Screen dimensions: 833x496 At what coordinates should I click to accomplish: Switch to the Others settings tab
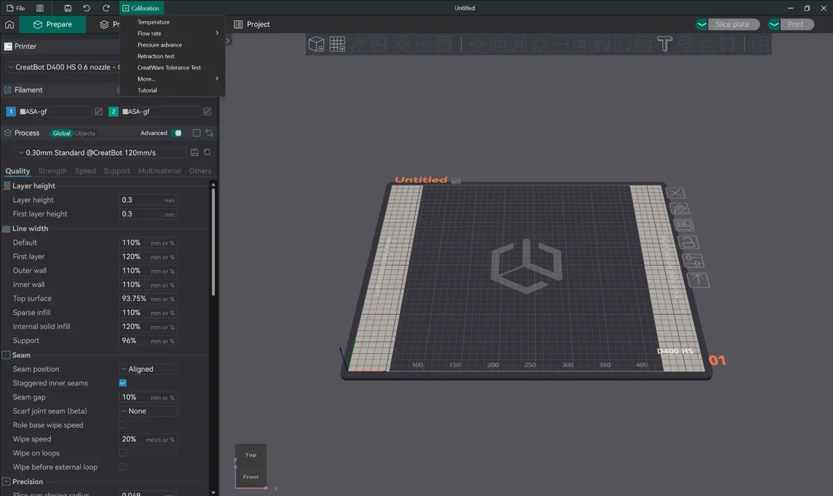[200, 171]
